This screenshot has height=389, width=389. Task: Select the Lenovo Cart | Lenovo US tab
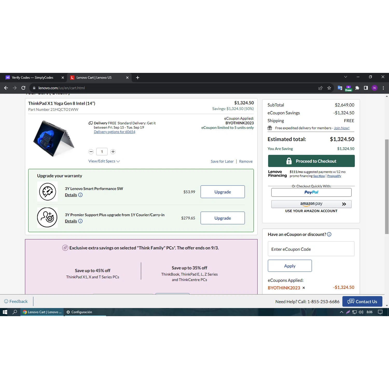tap(94, 78)
